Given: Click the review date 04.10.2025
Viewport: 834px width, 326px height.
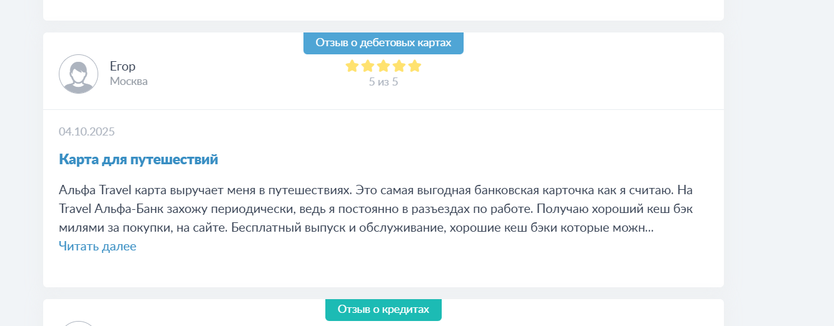Looking at the screenshot, I should pos(87,131).
